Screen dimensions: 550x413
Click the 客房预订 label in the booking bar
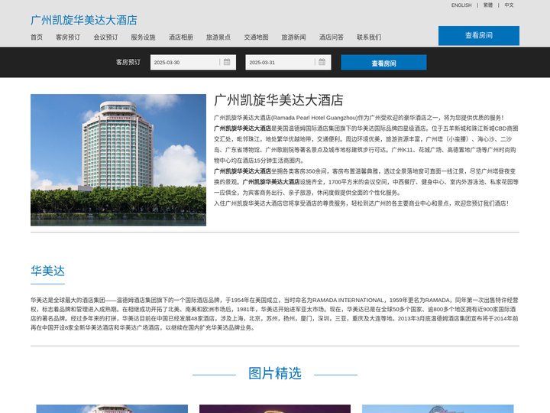pos(128,62)
